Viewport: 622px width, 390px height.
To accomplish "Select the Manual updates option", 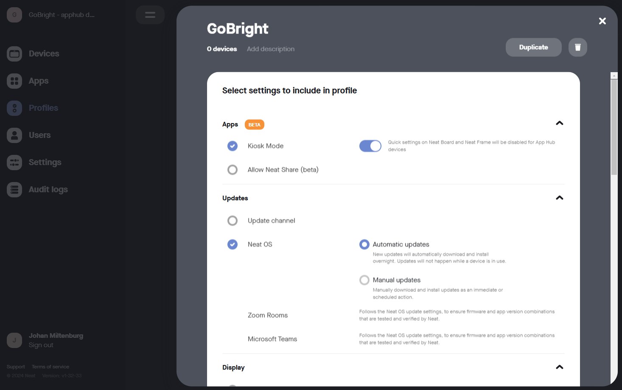I will tap(364, 280).
